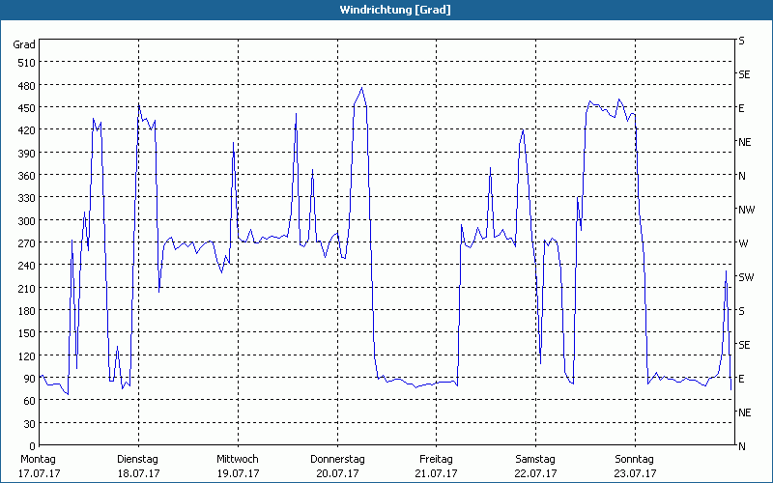The height and width of the screenshot is (483, 773).
Task: Select the Samstag day label
Action: [535, 459]
